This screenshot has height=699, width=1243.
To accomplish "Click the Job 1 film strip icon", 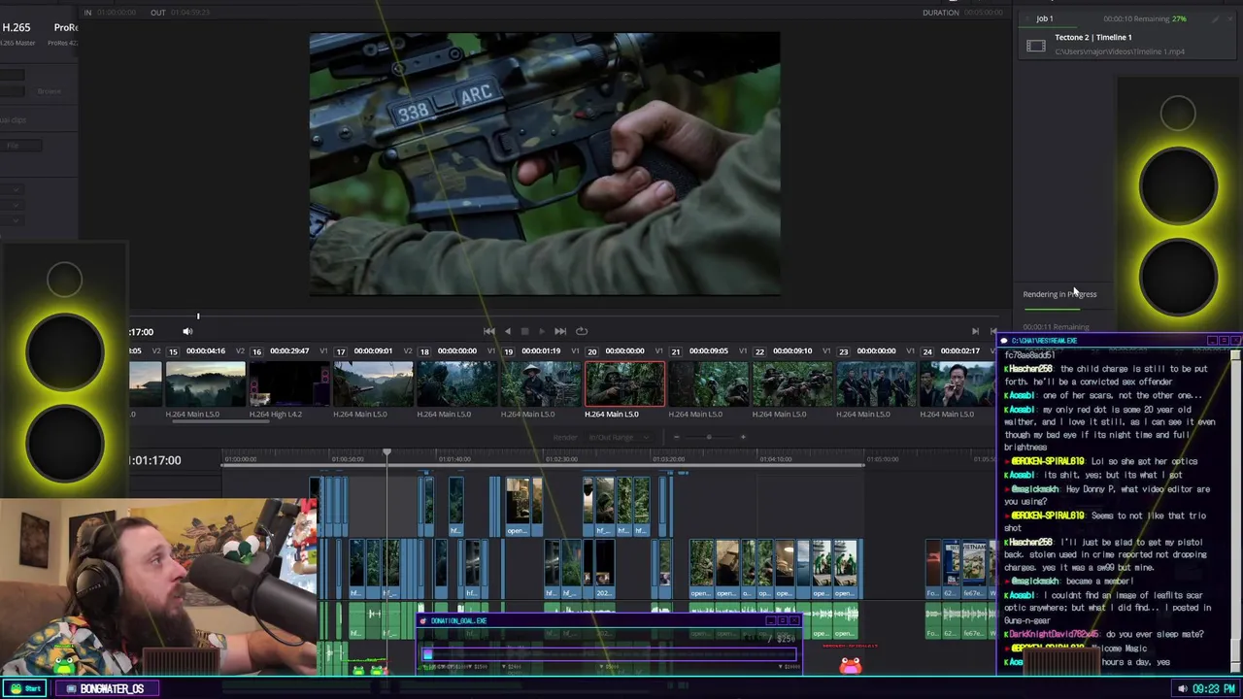I will tap(1036, 46).
